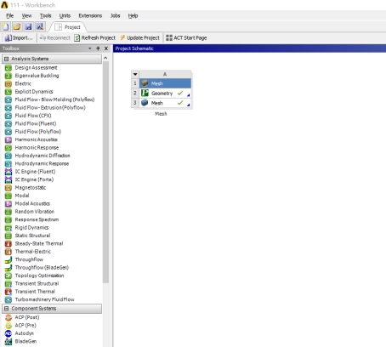This screenshot has width=386, height=347.
Task: Click the Modal analysis icon
Action: (9, 196)
